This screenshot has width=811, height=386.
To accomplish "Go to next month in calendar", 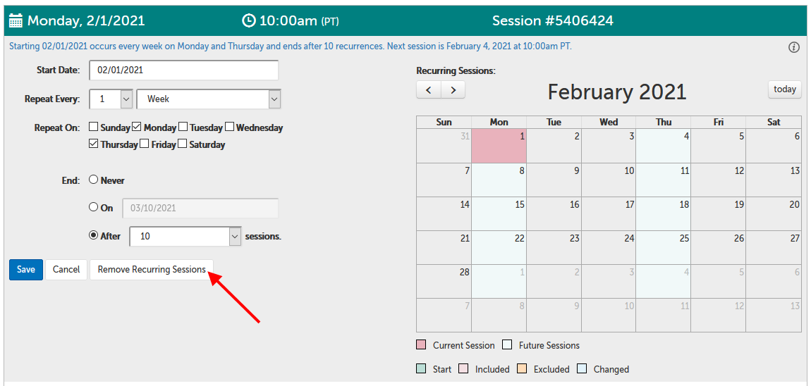I will (x=453, y=90).
